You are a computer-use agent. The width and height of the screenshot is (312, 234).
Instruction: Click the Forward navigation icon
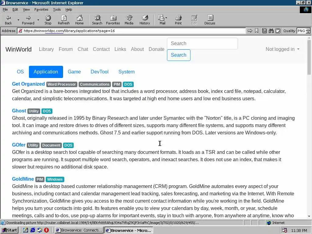pyautogui.click(x=28, y=20)
